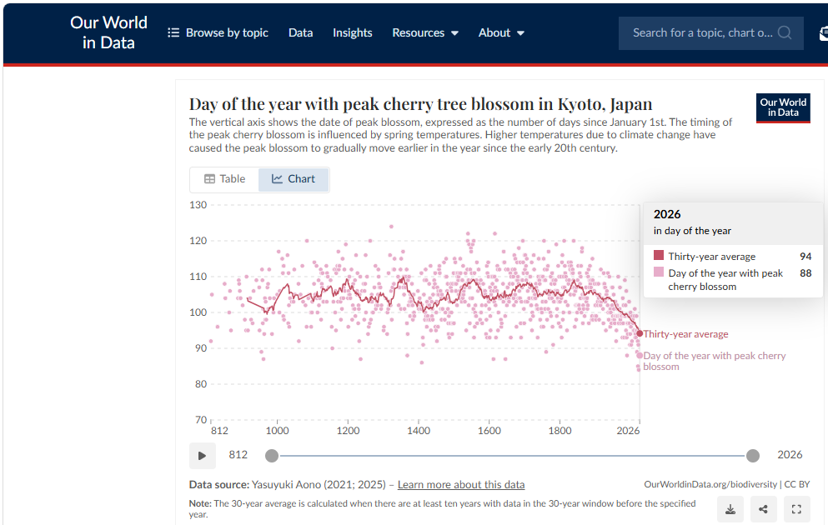Screen dimensions: 828x525
Task: Click the magnifying glass in the search bar
Action: [x=784, y=32]
